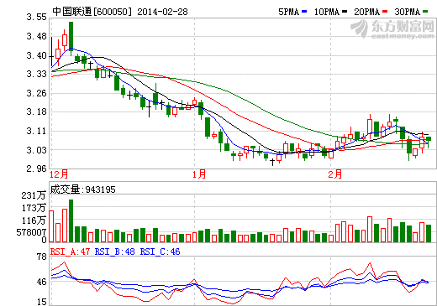Click the 2.96 price axis label
Viewport: 437px width, 306px height.
[37, 169]
